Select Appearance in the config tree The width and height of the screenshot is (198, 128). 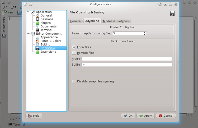pyautogui.click(x=49, y=37)
